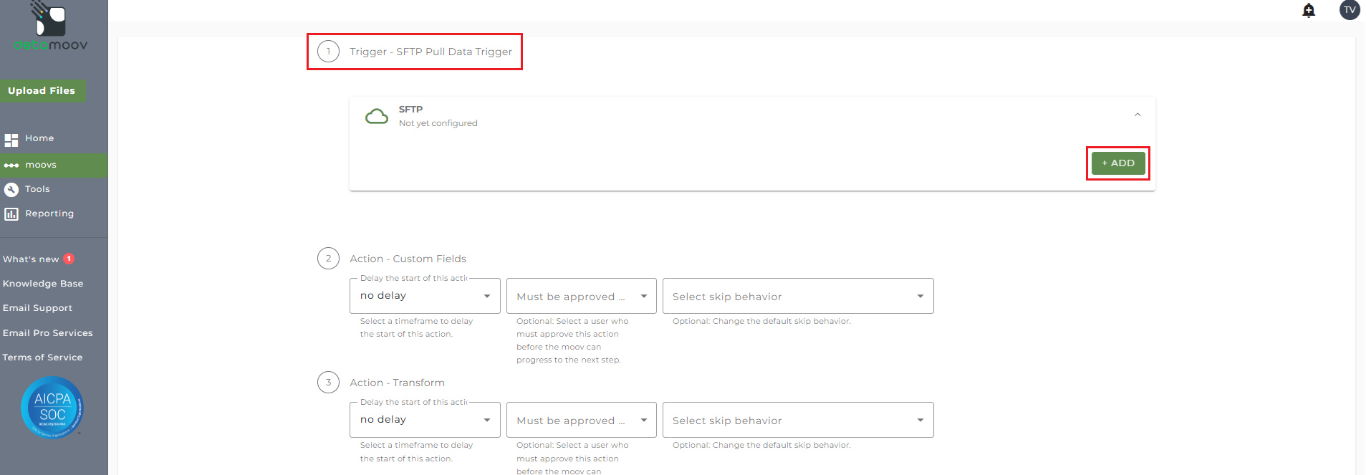Click the AICPA SOC badge
This screenshot has height=475, width=1366.
52,407
